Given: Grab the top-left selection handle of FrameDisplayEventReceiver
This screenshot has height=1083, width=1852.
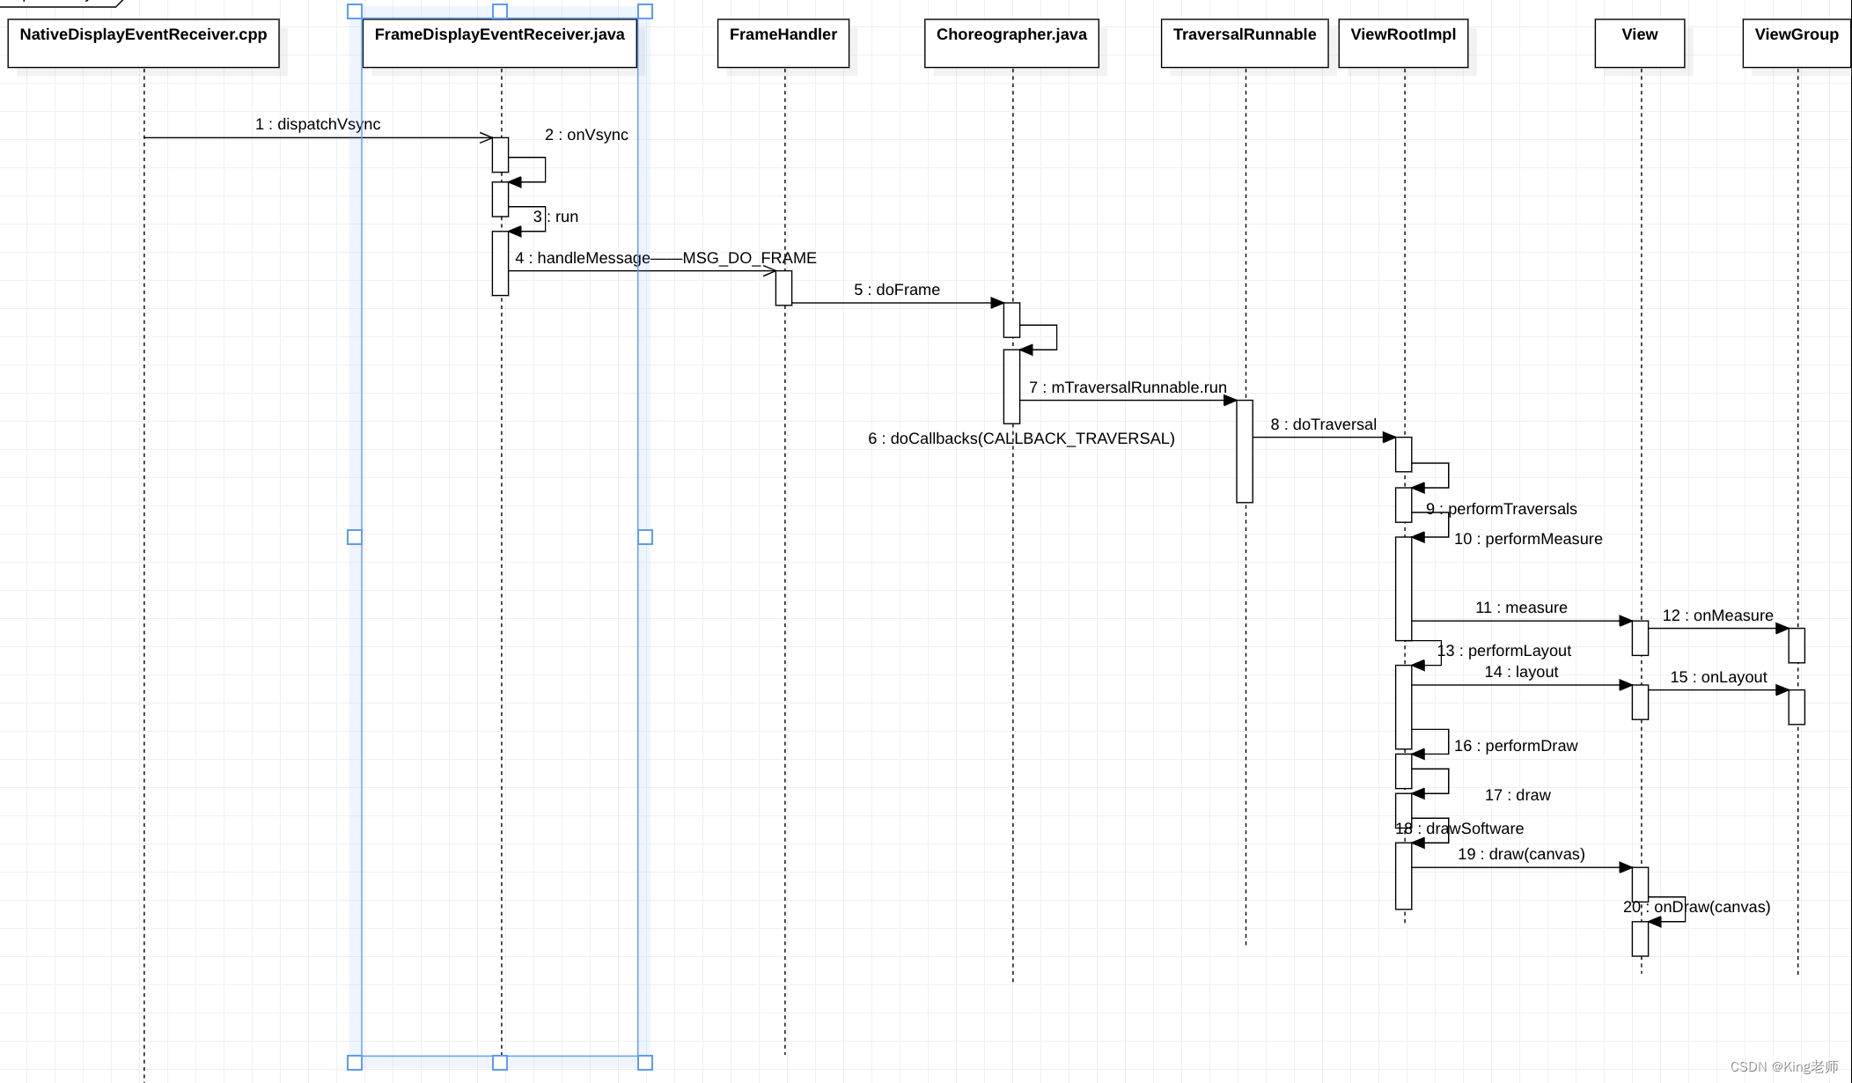Looking at the screenshot, I should [355, 11].
